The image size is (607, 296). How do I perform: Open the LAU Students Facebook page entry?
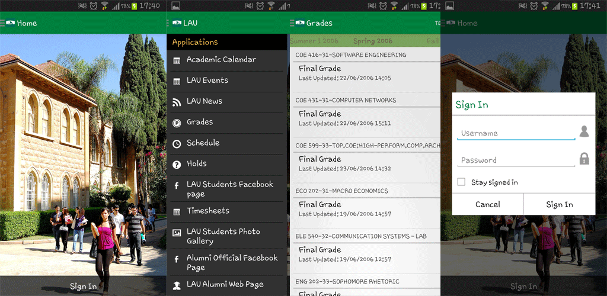tap(227, 189)
